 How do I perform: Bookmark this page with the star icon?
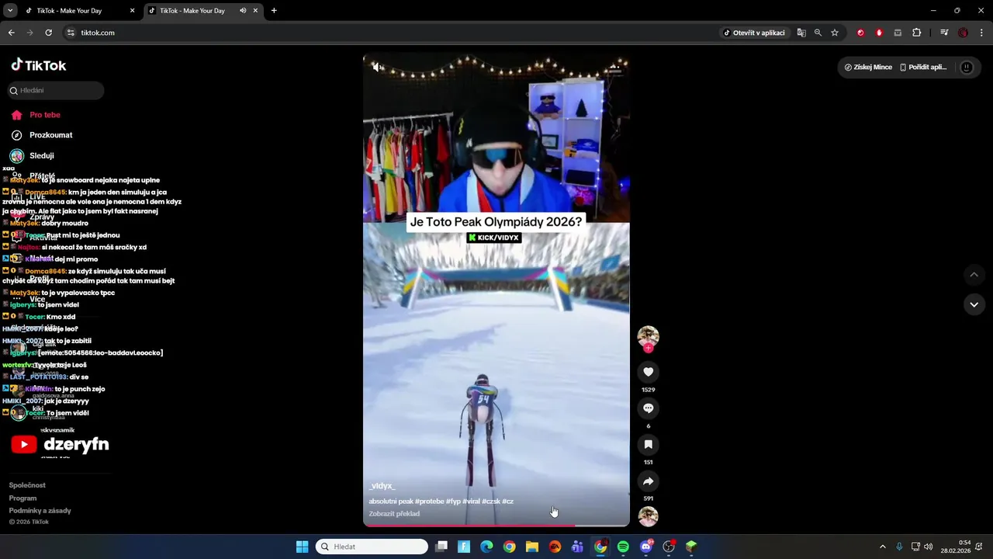(835, 33)
